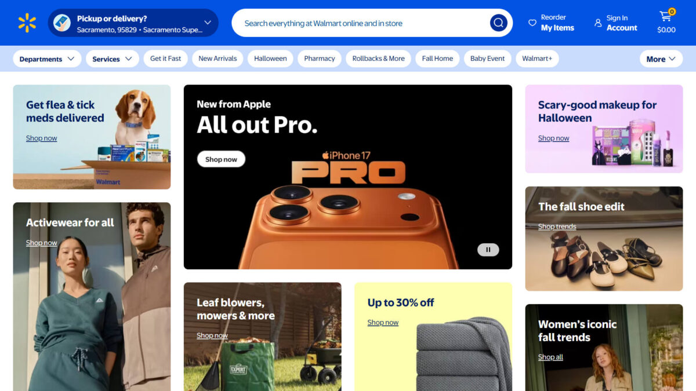This screenshot has width=696, height=391.
Task: Open the shopping cart icon
Action: click(665, 17)
